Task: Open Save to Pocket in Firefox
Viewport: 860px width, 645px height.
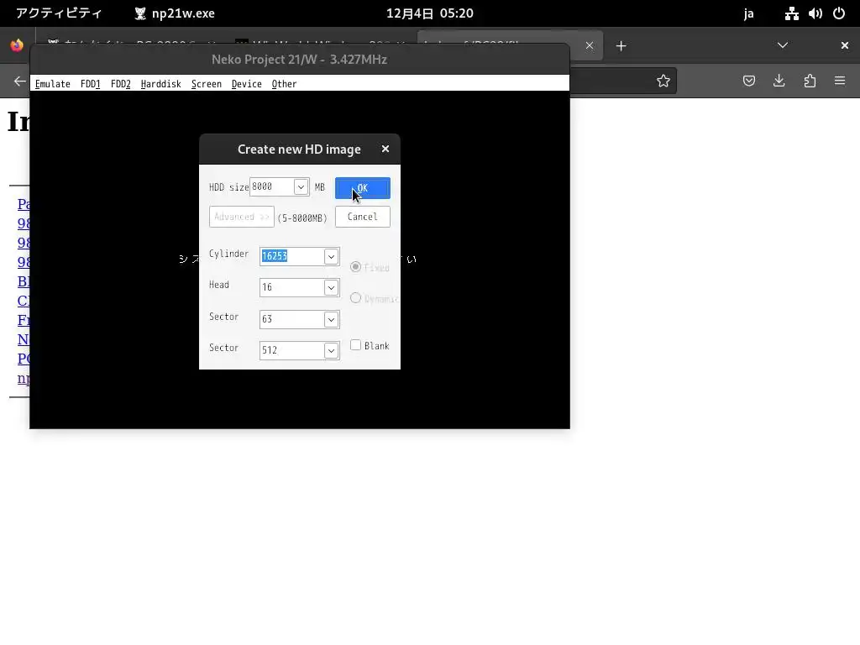Action: click(x=748, y=81)
